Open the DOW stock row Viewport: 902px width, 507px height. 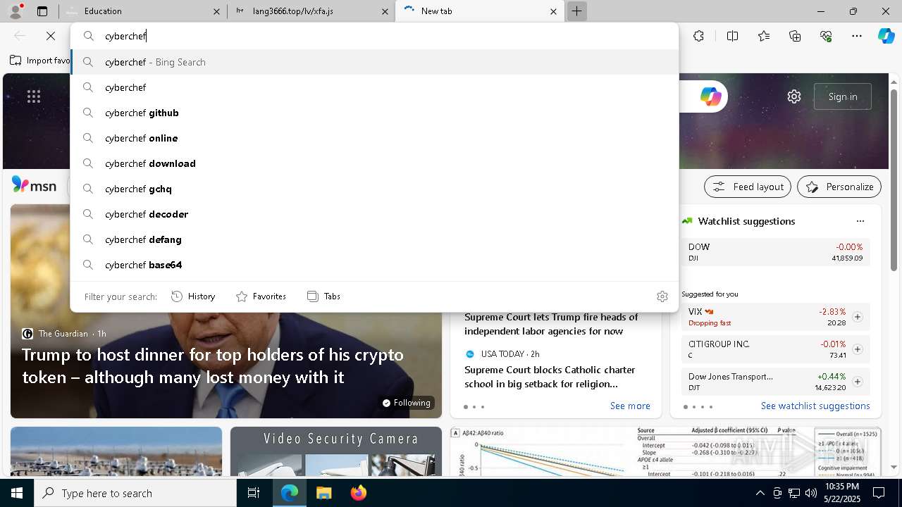[x=776, y=252]
